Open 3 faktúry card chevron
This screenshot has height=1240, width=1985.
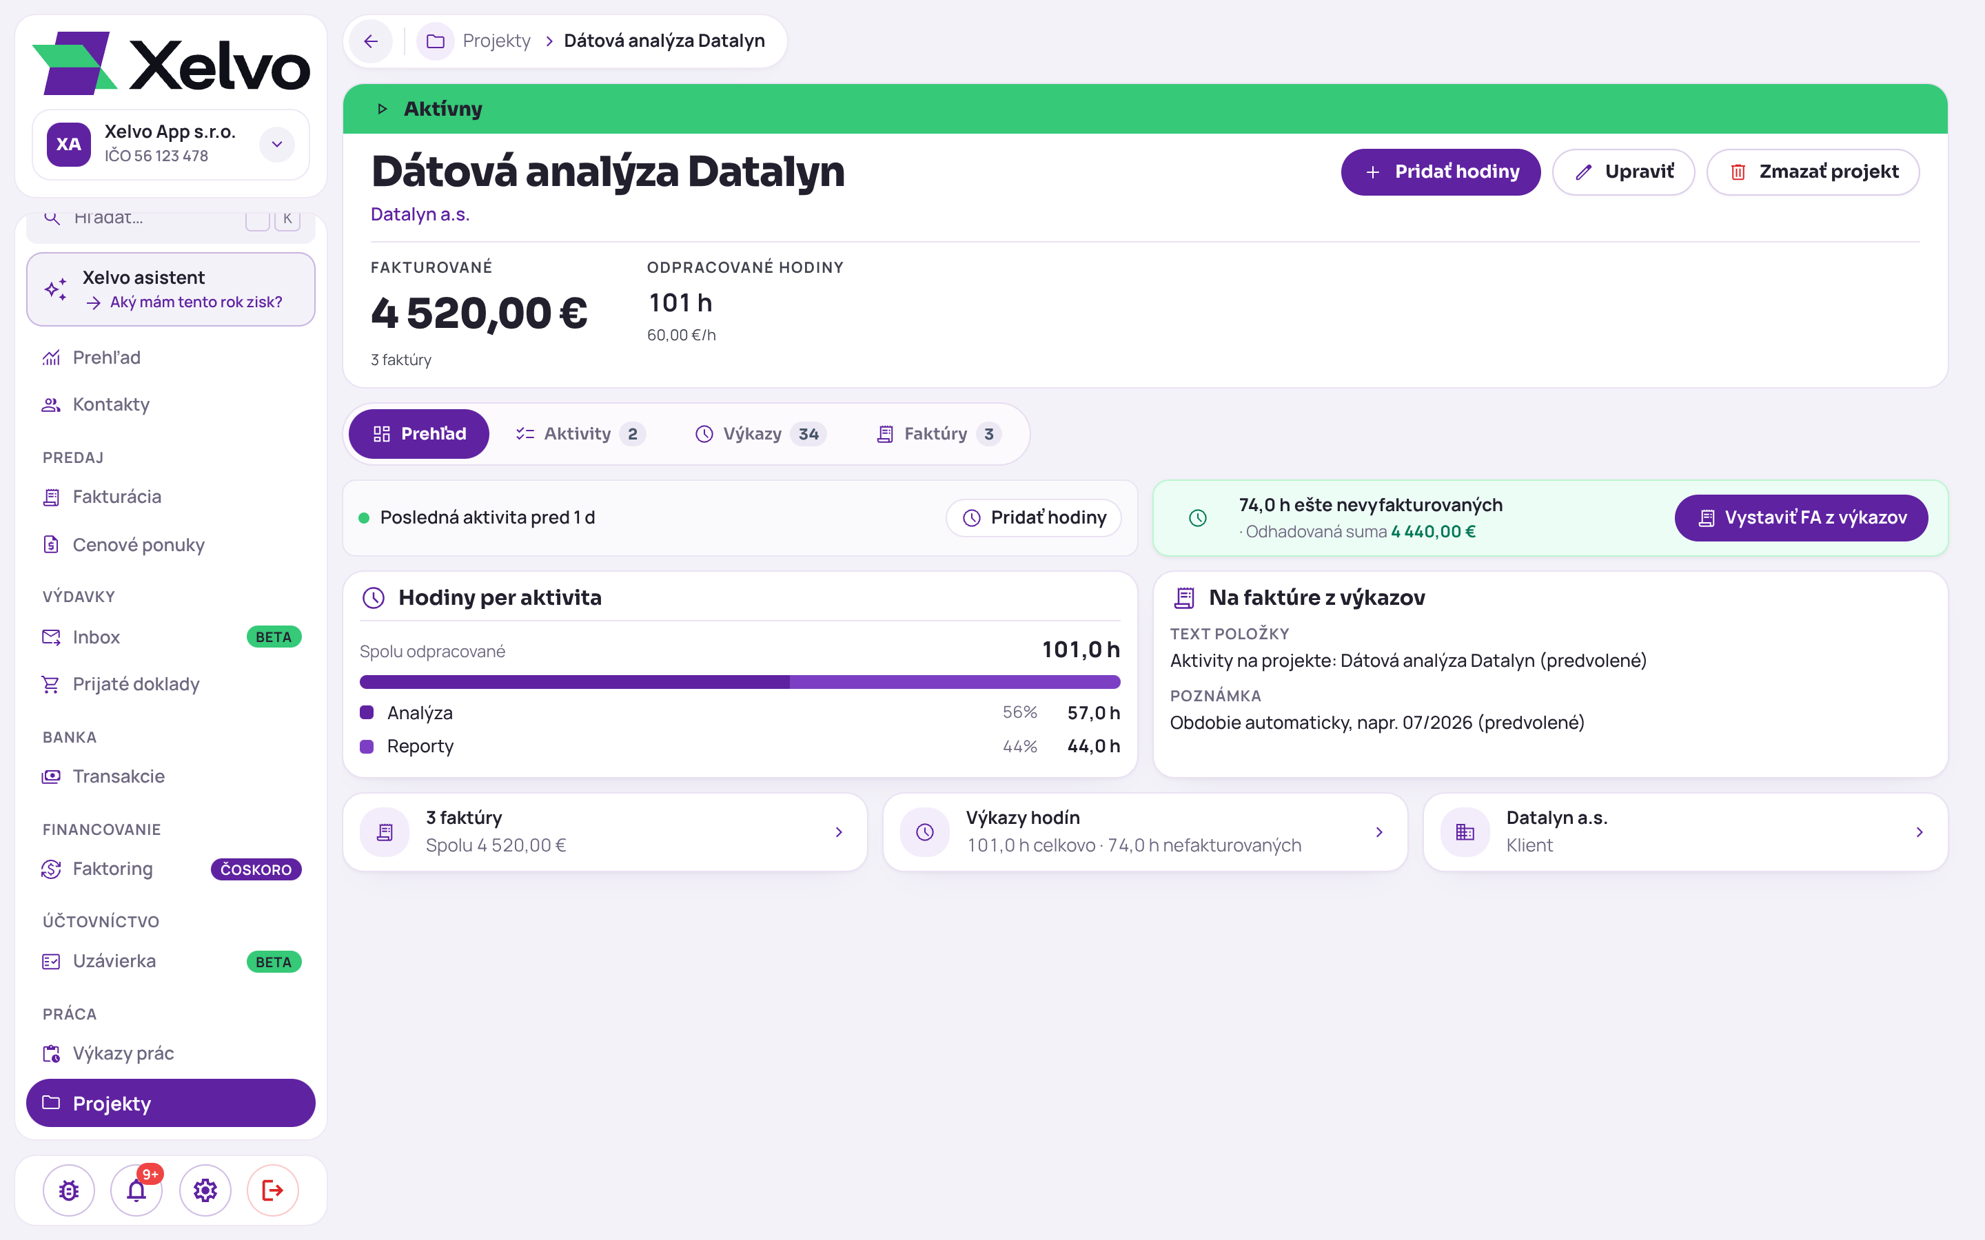(839, 831)
